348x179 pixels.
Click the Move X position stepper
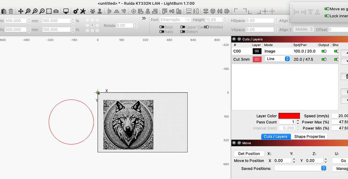294,160
